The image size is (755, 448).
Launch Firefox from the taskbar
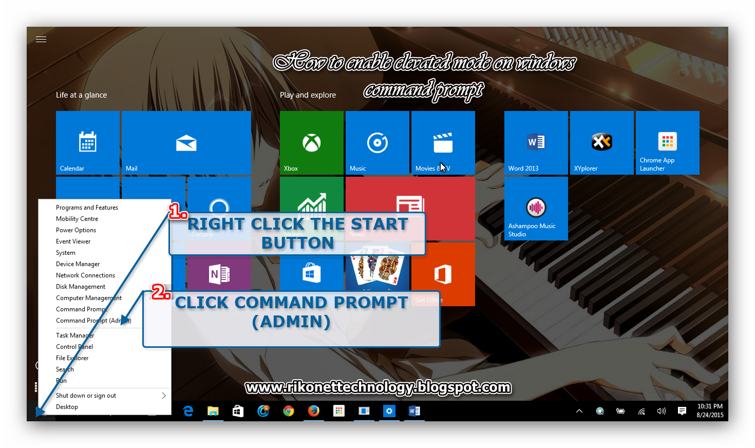point(314,411)
